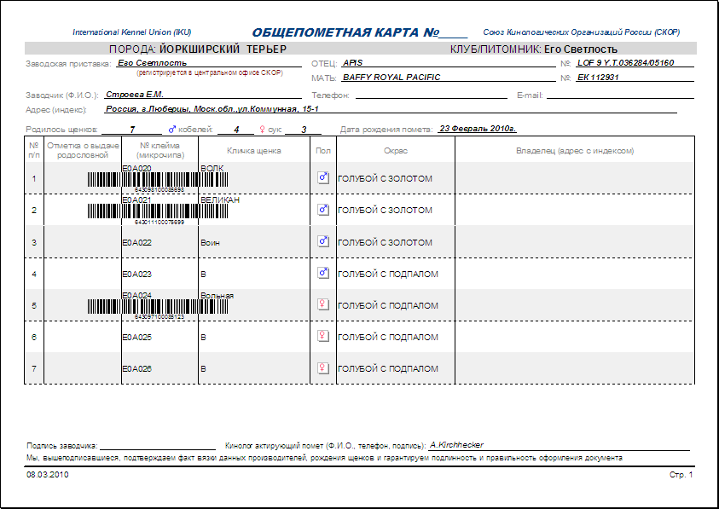Click the female icon in row E0A025
The width and height of the screenshot is (719, 509).
click(323, 336)
